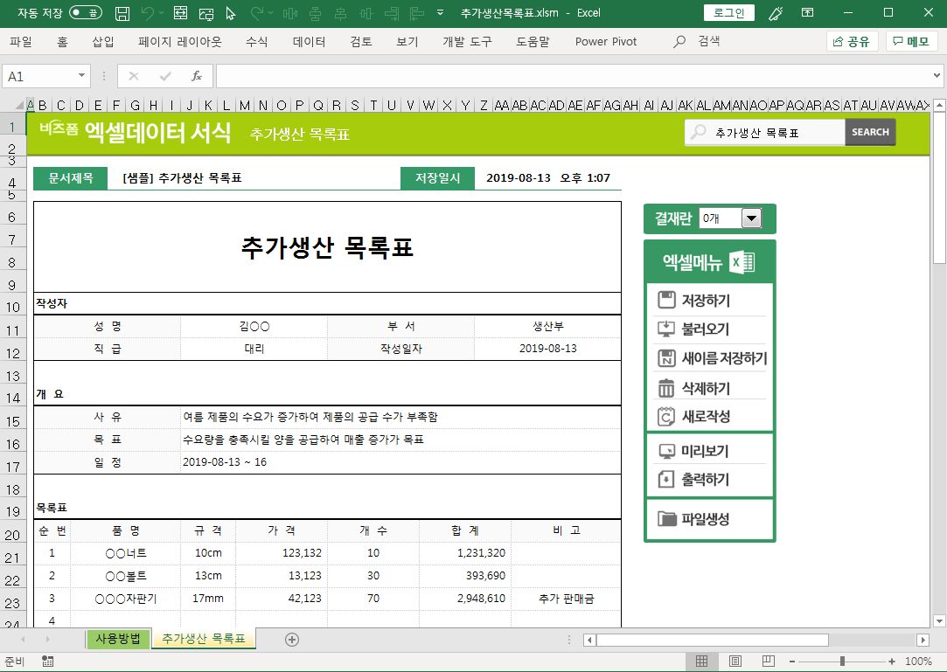Switch to page layout view in status bar
947x672 pixels.
(735, 662)
